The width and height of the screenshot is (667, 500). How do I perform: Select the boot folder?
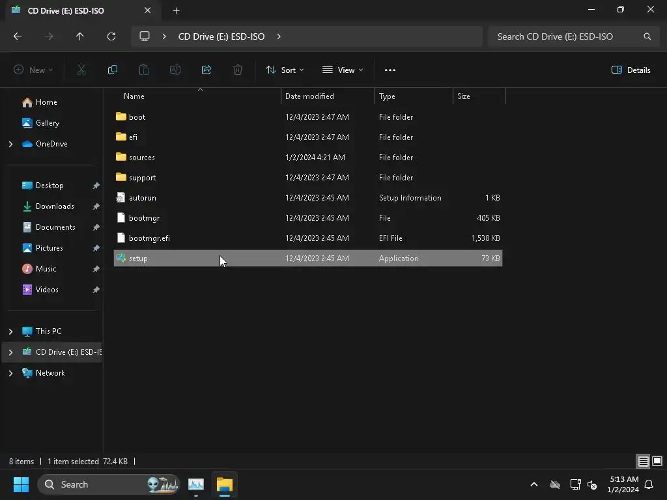308,117
